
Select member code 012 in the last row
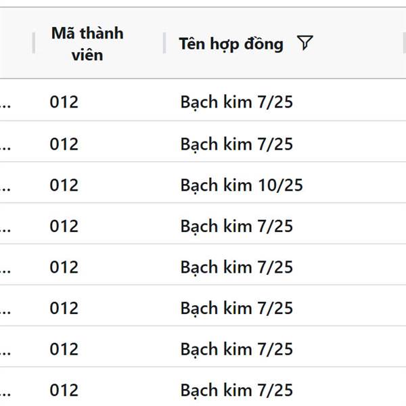(x=64, y=390)
